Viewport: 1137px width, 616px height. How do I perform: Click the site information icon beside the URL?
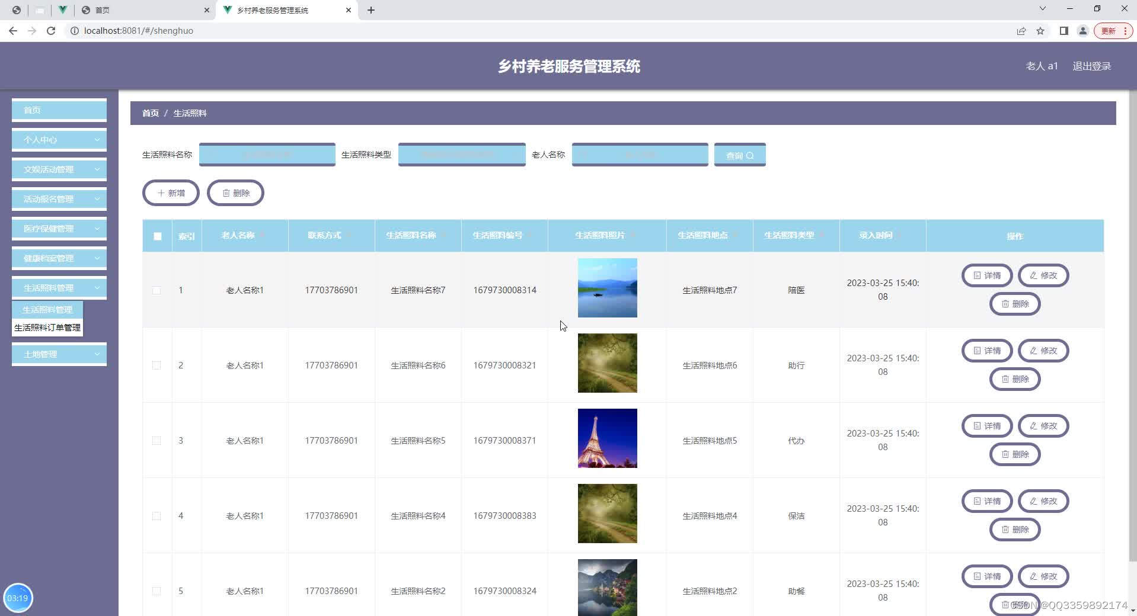pyautogui.click(x=75, y=31)
